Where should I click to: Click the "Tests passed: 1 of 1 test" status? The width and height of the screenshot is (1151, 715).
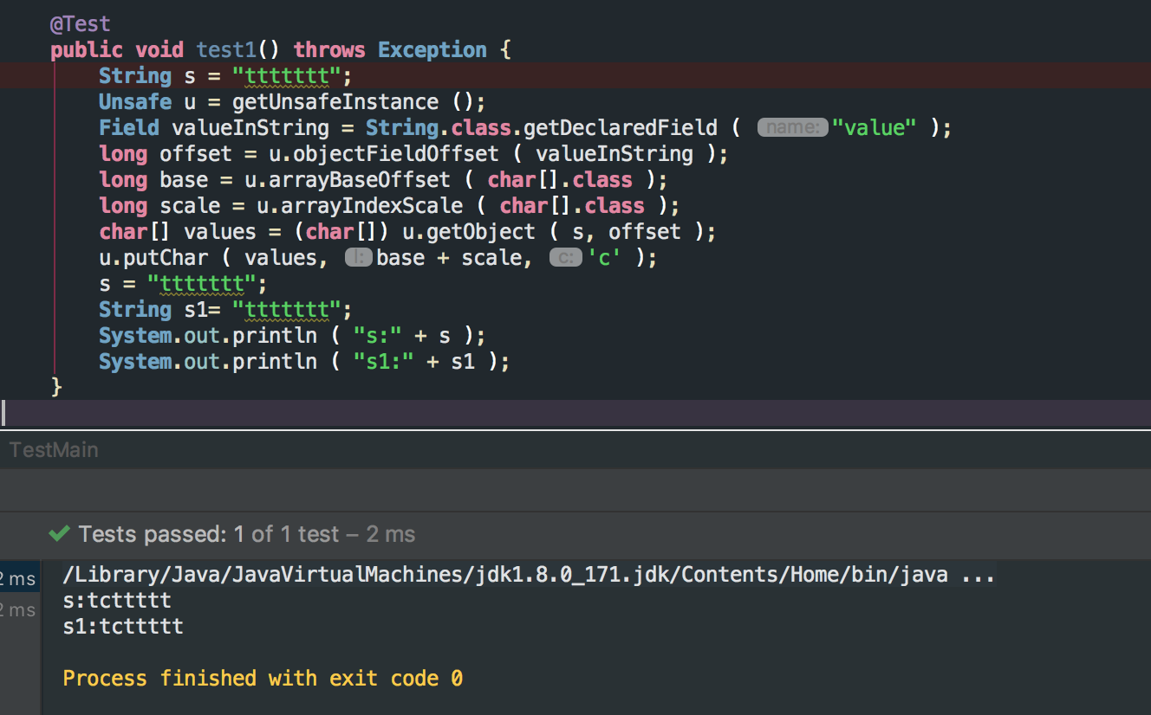209,534
